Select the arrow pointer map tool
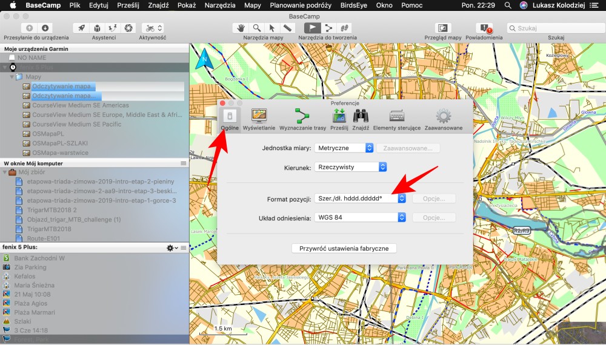 tap(271, 28)
